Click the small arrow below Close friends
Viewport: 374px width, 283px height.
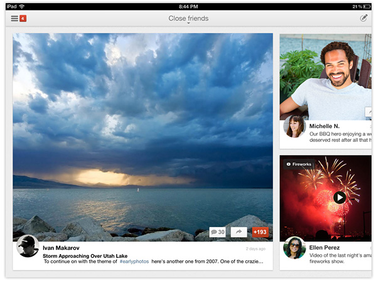[188, 23]
